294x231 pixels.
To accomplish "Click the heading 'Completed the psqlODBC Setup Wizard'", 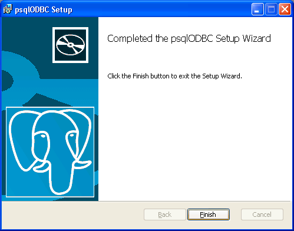I will click(189, 38).
